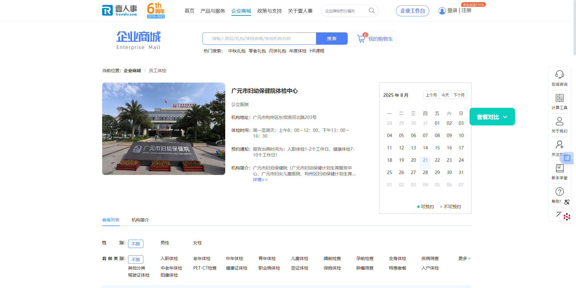Click the translate 译 floating icon
The height and width of the screenshot is (288, 576).
coord(567,158)
